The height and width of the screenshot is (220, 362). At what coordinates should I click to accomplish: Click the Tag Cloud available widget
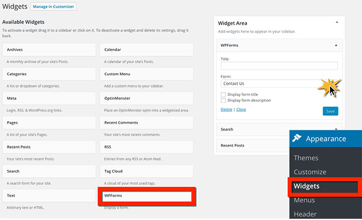147,171
